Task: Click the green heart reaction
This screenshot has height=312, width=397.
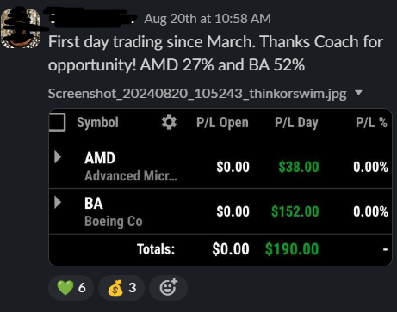Action: 71,288
